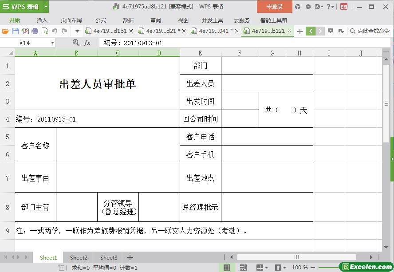Switch to the Sheet2 tab

[79, 257]
